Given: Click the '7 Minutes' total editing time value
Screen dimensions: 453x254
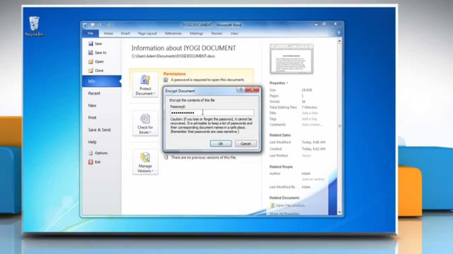Looking at the screenshot, I should [x=309, y=107].
